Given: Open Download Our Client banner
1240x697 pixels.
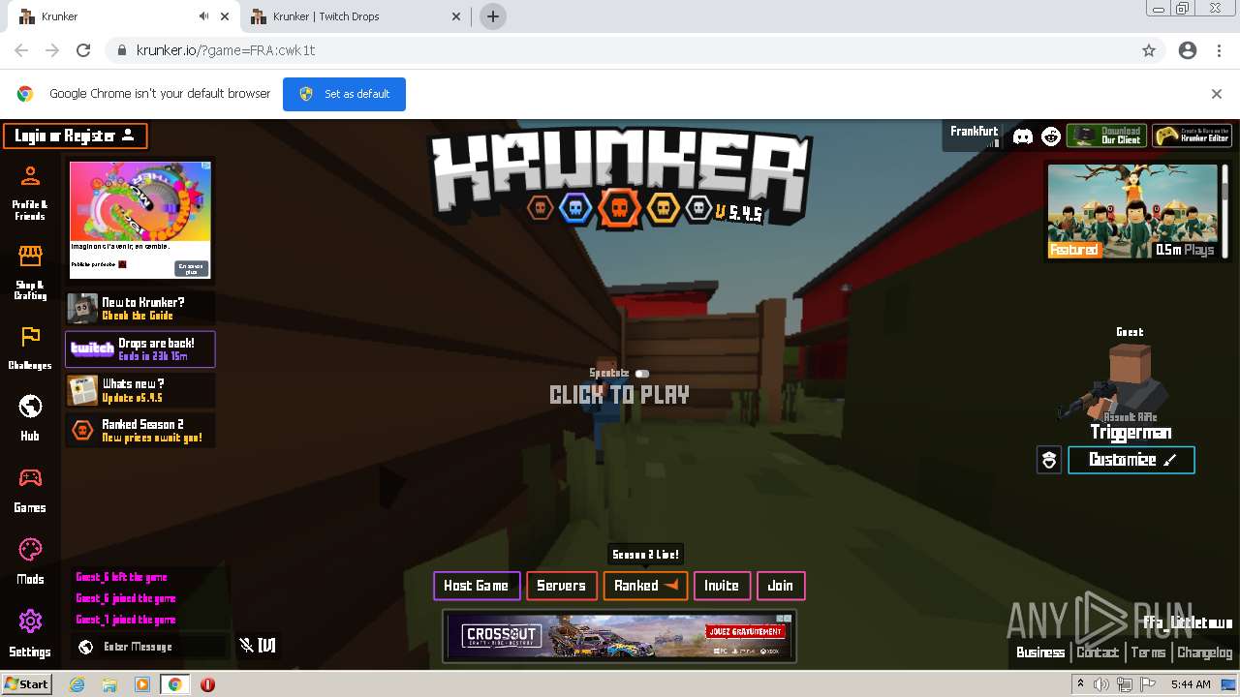Looking at the screenshot, I should click(x=1106, y=136).
